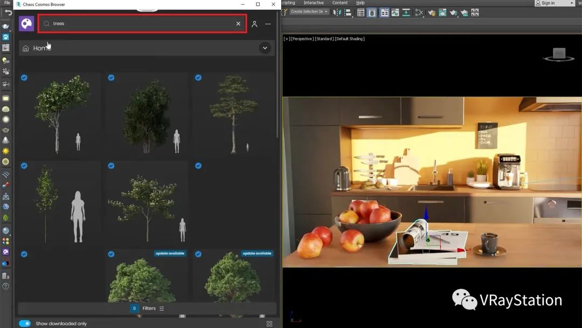
Task: Click the Perspective viewport label
Action: [301, 39]
